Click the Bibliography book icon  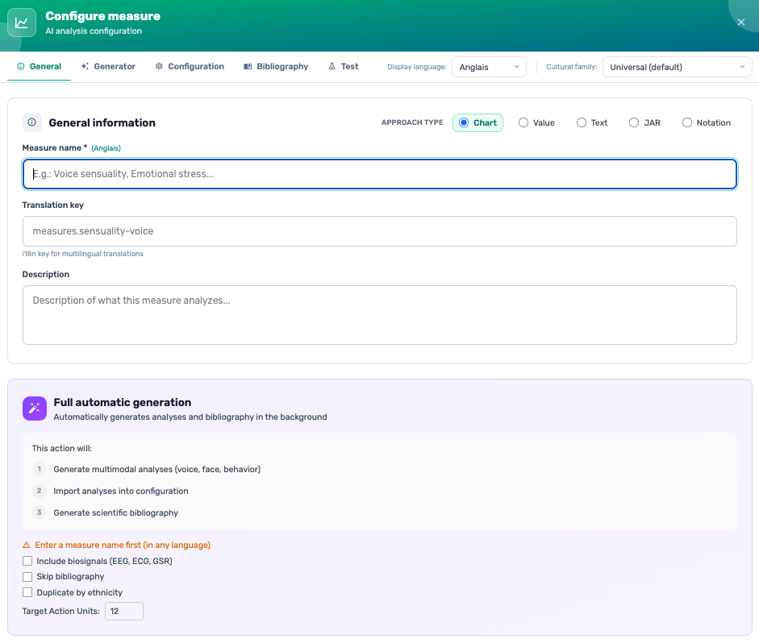tap(248, 66)
